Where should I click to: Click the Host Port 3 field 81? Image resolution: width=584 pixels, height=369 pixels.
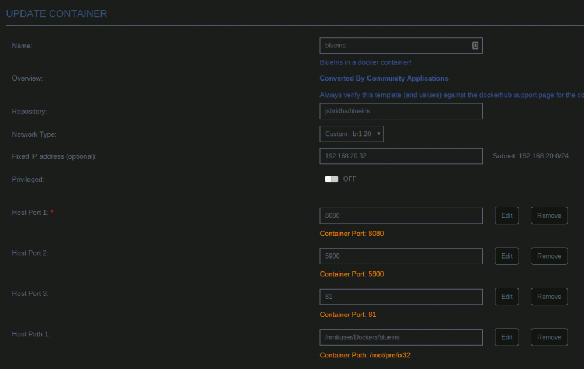click(401, 297)
